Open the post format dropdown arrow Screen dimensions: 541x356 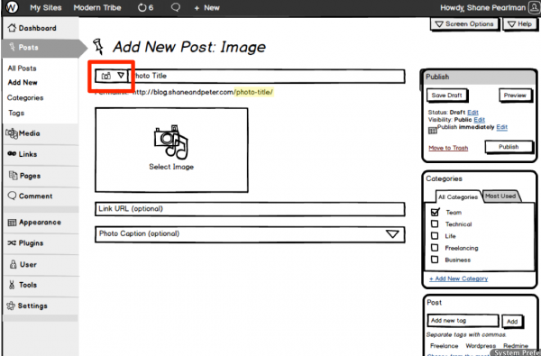[x=121, y=75]
